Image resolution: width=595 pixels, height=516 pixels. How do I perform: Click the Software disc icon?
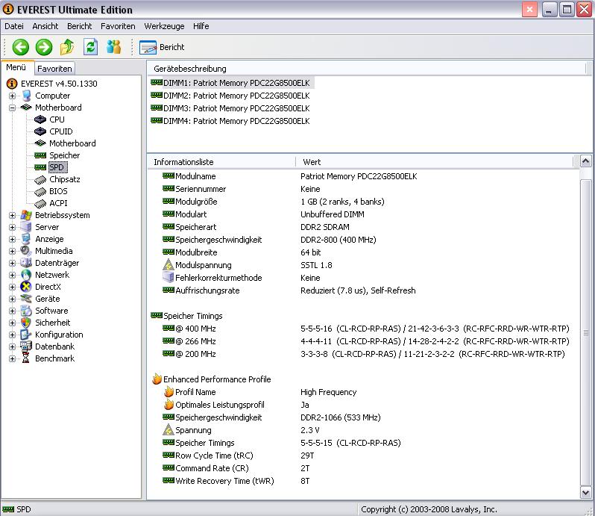(26, 311)
